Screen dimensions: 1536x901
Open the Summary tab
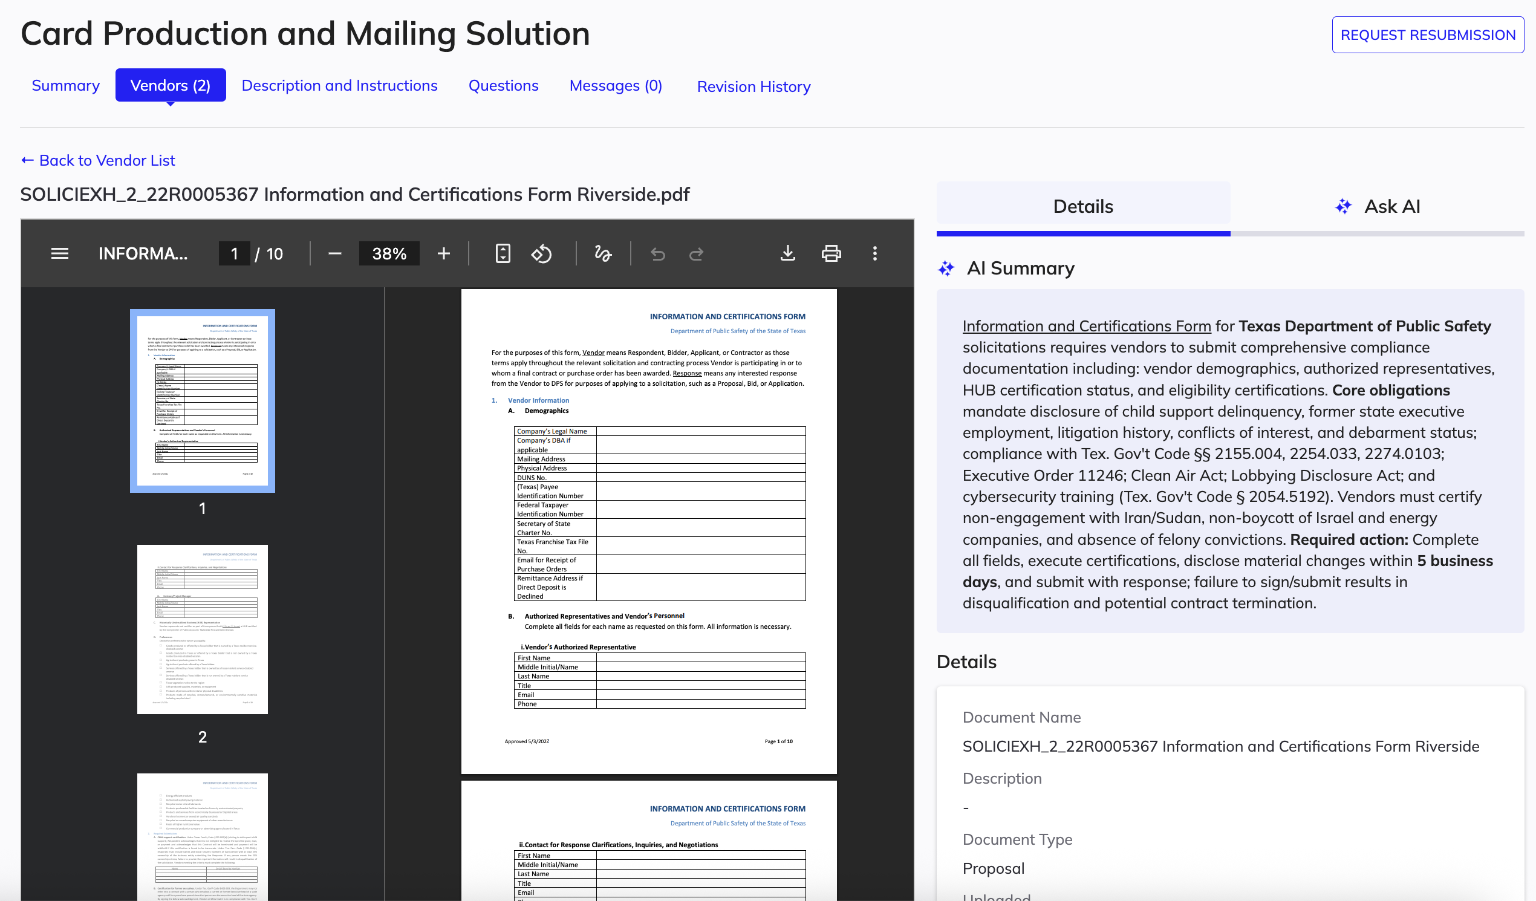point(66,85)
